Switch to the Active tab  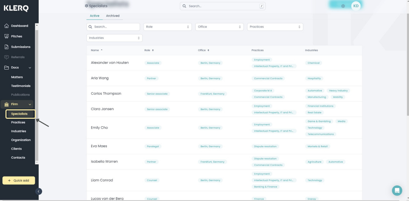tap(94, 16)
